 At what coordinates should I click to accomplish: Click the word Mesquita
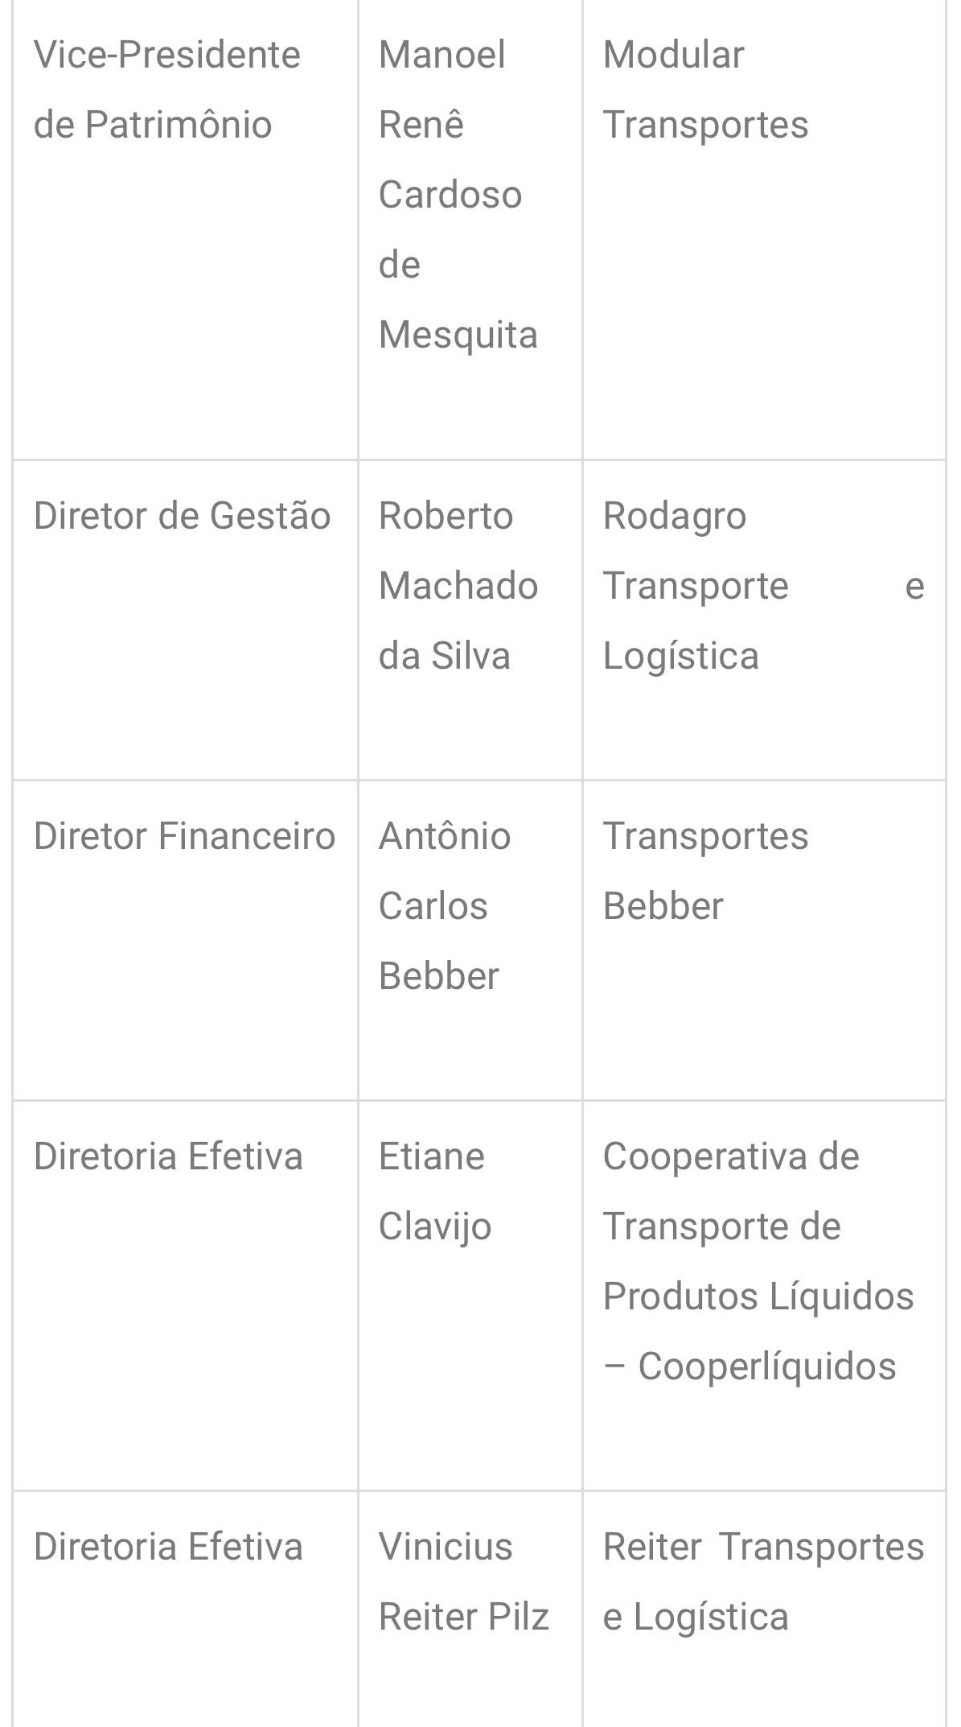click(458, 335)
